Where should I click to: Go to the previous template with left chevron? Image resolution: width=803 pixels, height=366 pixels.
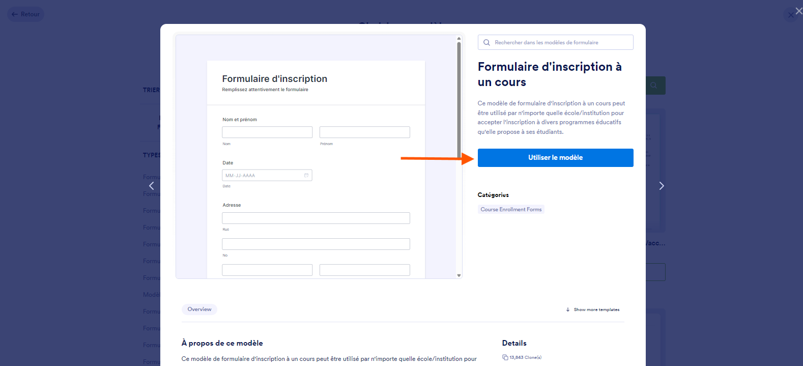pos(151,186)
